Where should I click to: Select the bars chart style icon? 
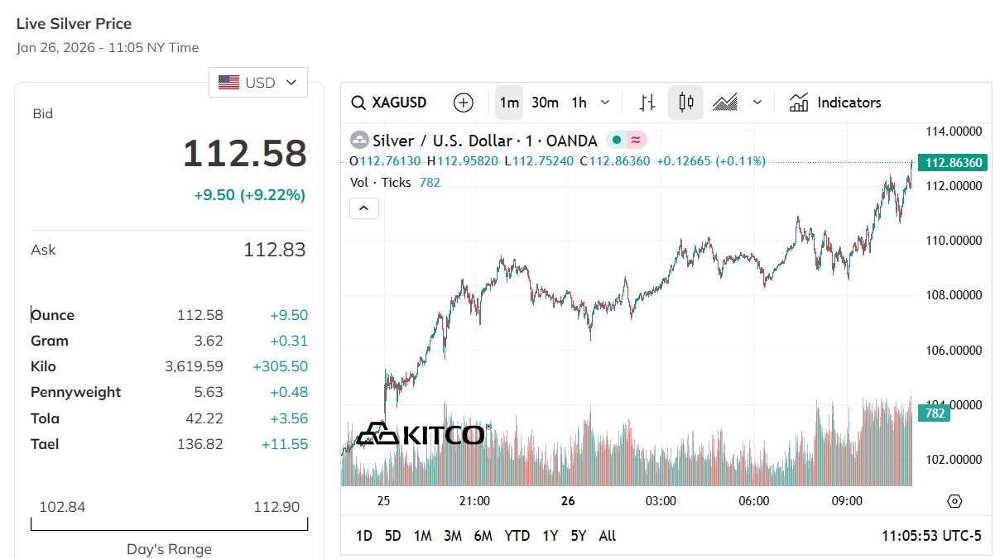[x=648, y=103]
